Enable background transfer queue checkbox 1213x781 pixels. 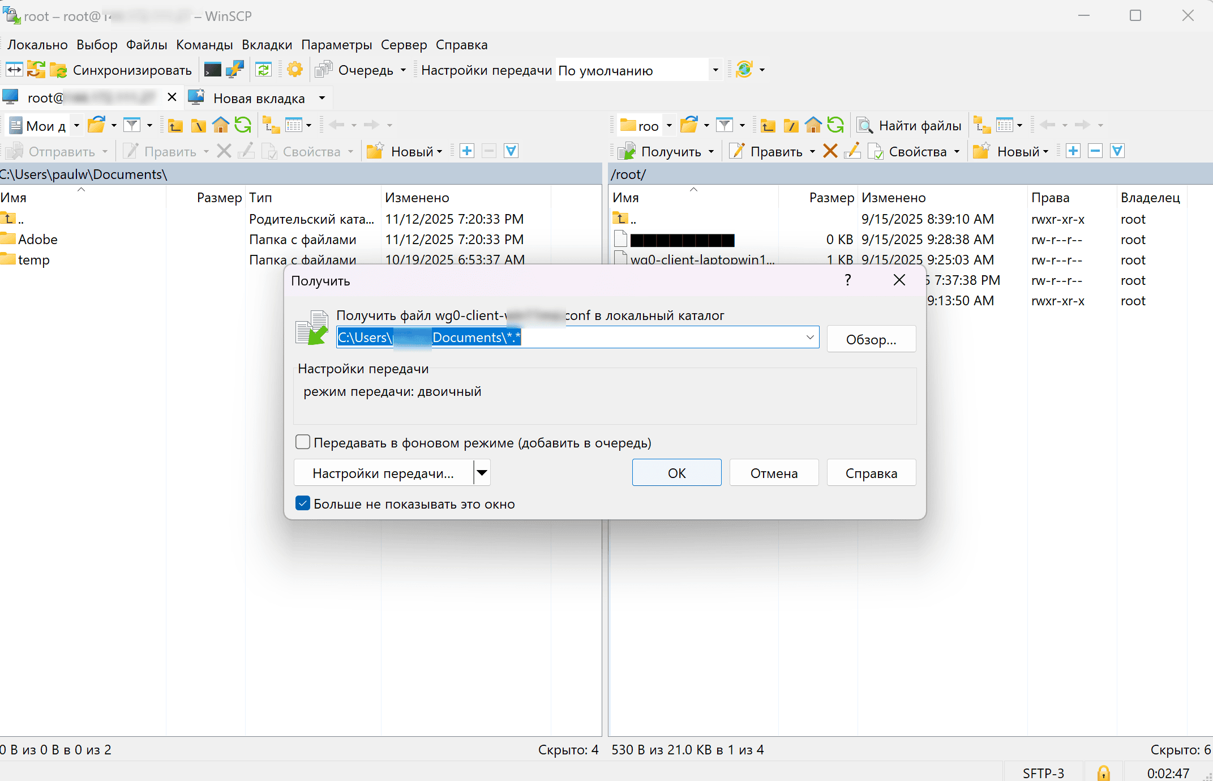coord(303,442)
